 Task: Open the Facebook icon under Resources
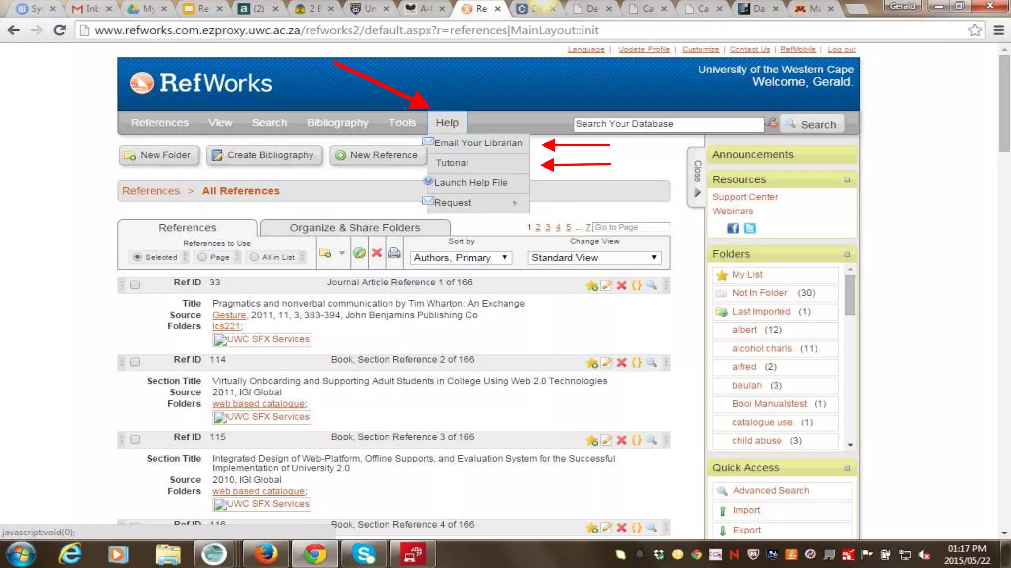[x=733, y=228]
